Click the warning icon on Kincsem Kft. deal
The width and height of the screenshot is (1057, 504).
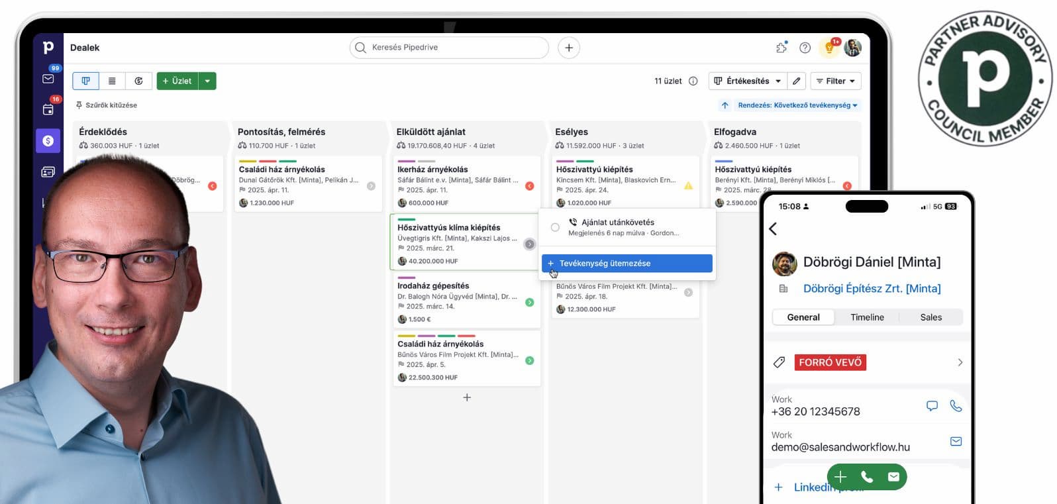click(x=689, y=185)
